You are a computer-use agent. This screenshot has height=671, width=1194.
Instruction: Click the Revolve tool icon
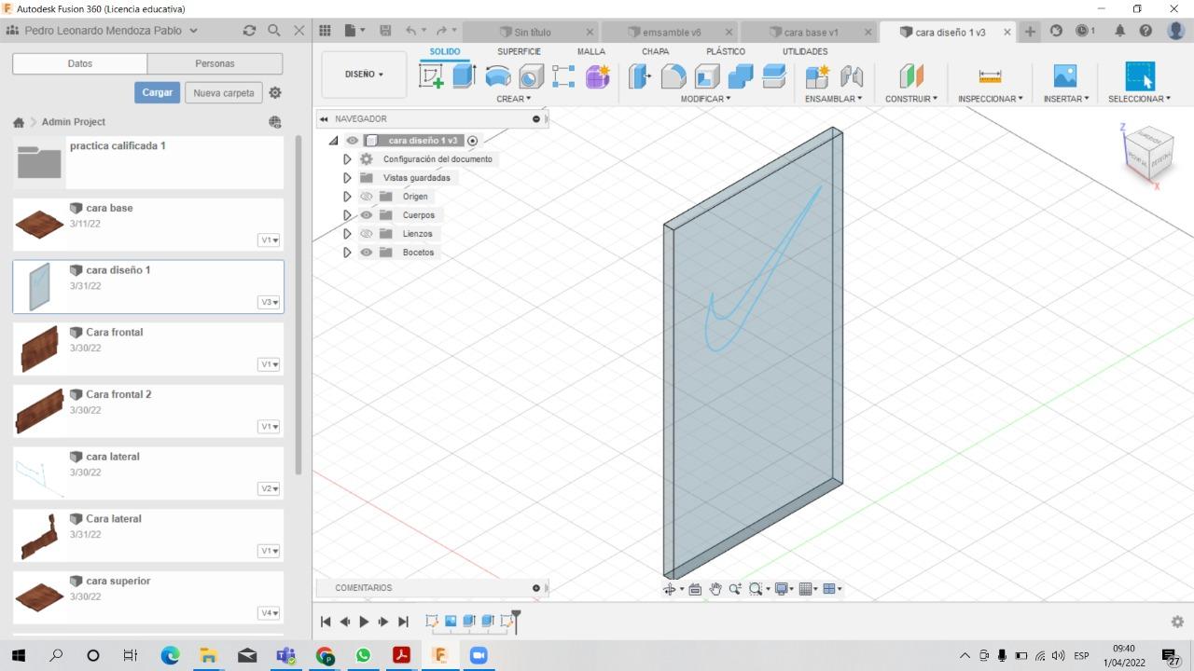(498, 76)
